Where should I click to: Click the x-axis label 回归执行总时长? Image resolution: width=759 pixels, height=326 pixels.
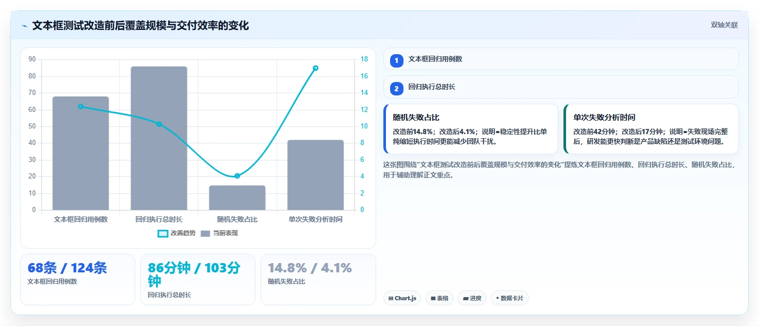(x=159, y=219)
